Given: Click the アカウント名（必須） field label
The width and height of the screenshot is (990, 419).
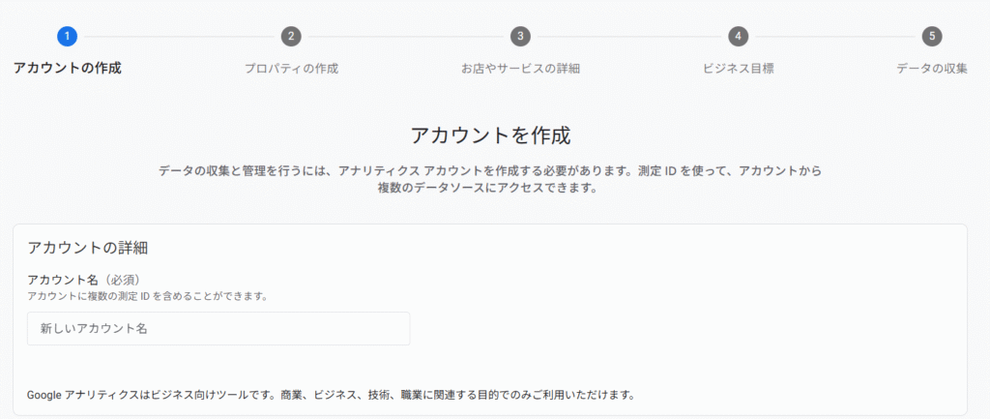Looking at the screenshot, I should click(x=91, y=280).
